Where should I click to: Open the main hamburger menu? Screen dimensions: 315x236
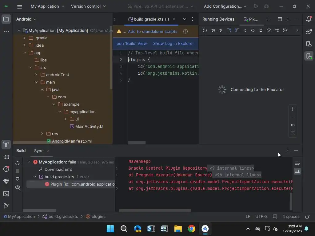[x=19, y=6]
